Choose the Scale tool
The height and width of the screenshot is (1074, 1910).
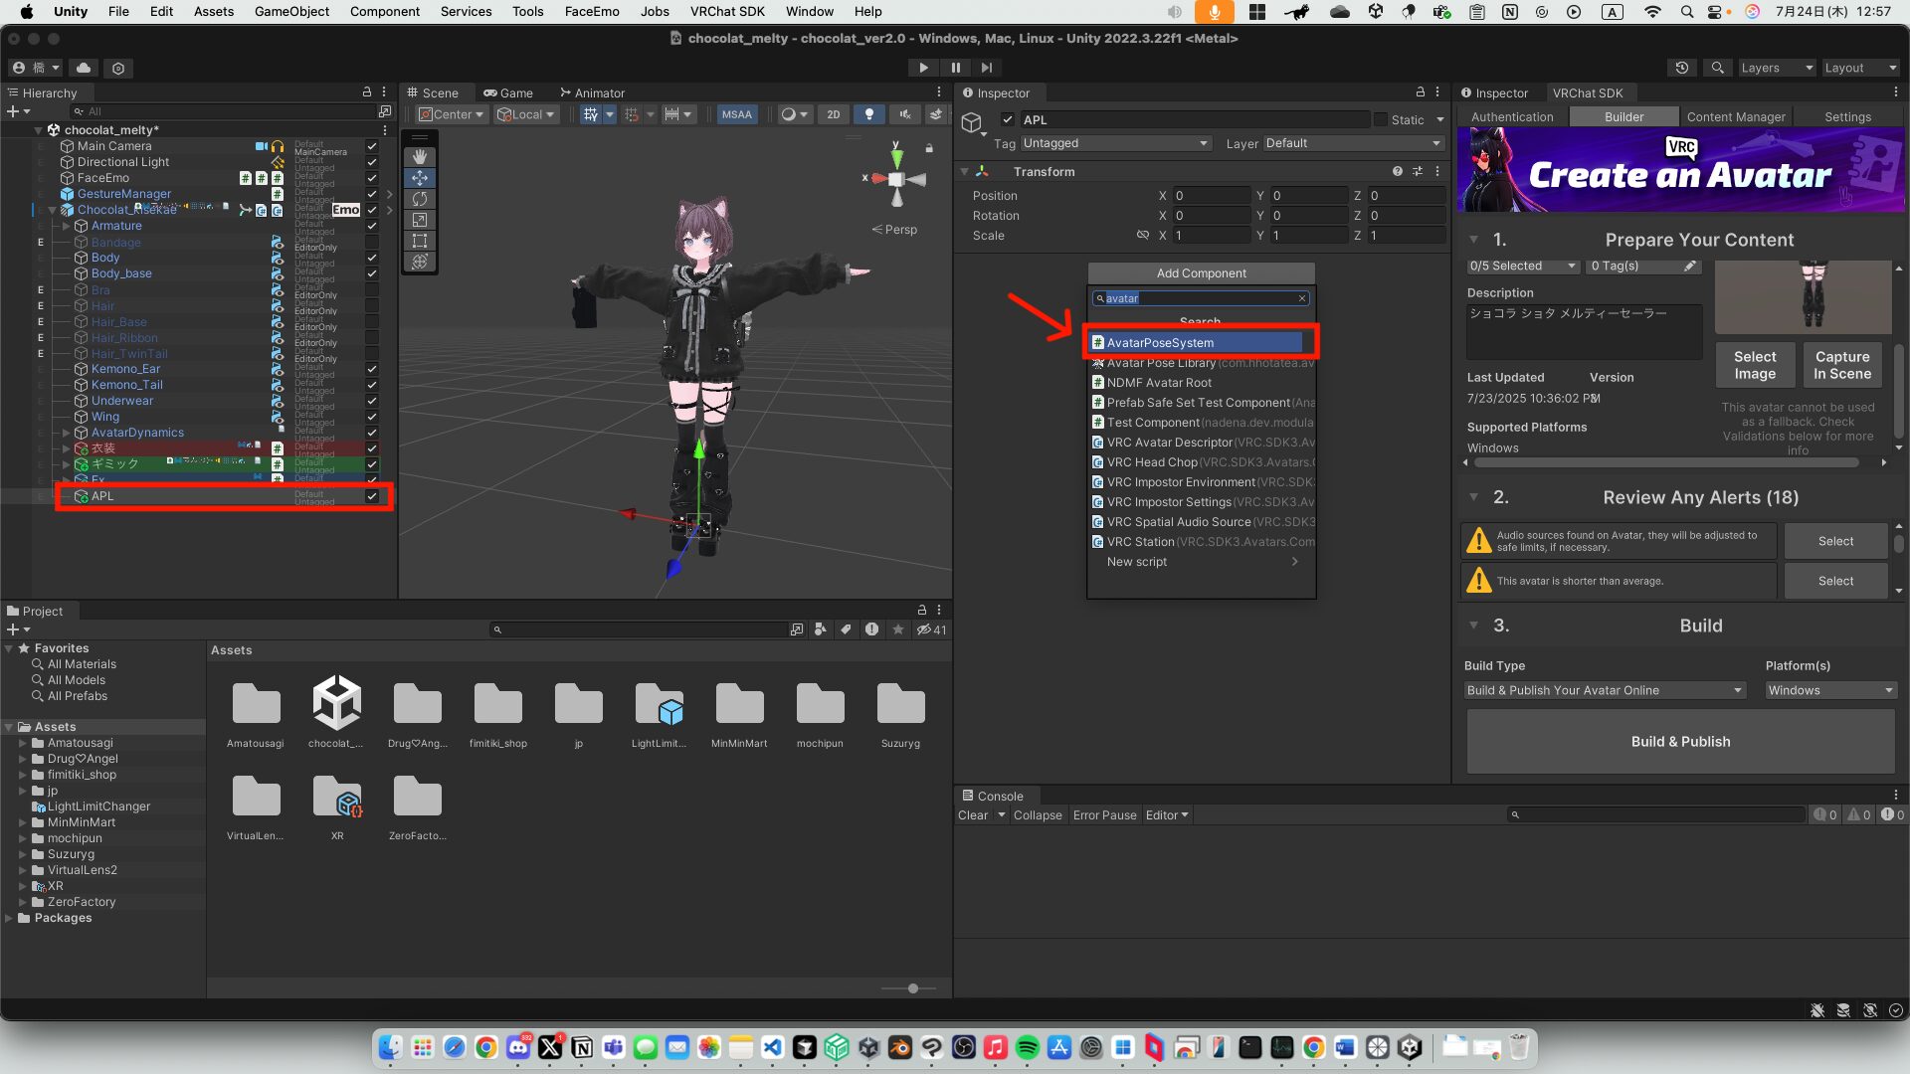coord(419,220)
